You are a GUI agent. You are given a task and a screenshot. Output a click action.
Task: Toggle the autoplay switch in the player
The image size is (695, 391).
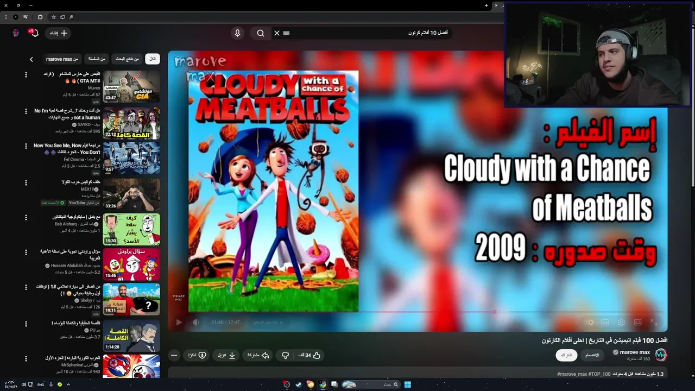pyautogui.click(x=590, y=322)
